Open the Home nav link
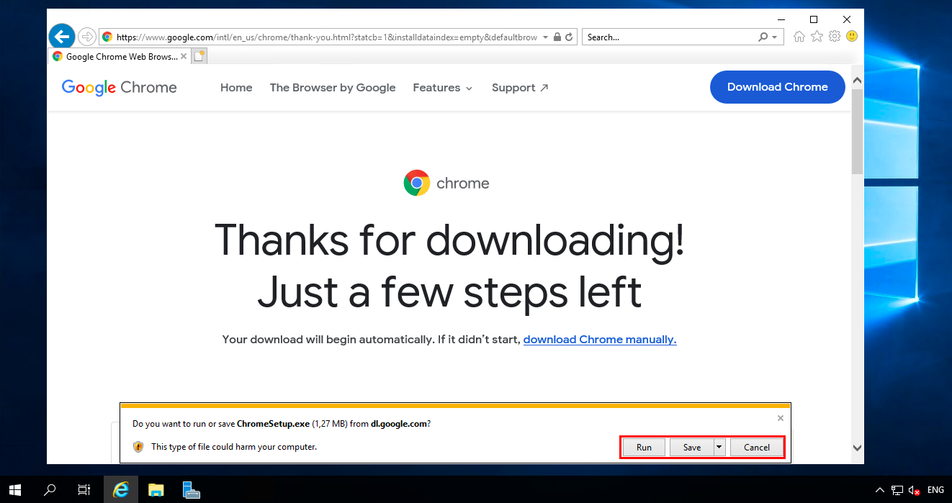This screenshot has width=952, height=503. point(236,88)
